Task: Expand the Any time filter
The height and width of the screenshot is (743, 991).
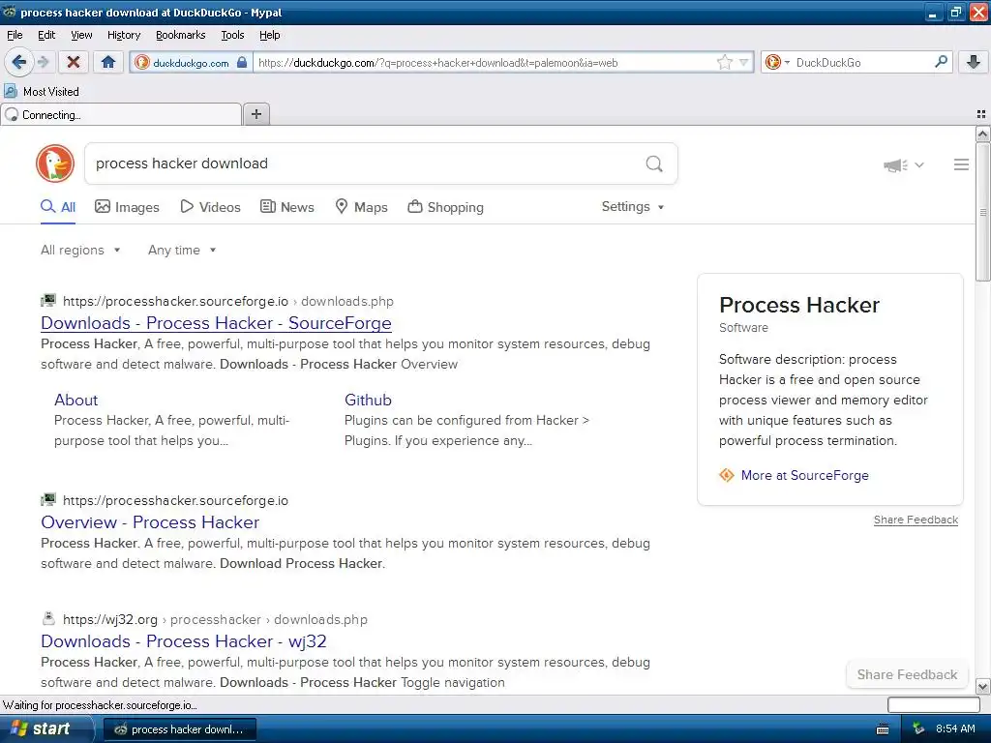Action: (182, 251)
